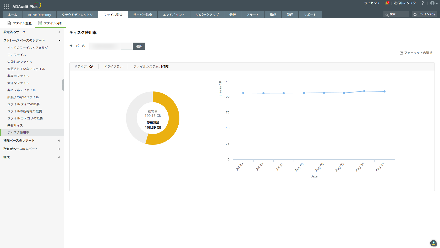Click the ADAudit Plus logo
Image resolution: width=440 pixels, height=248 pixels.
click(x=26, y=6)
